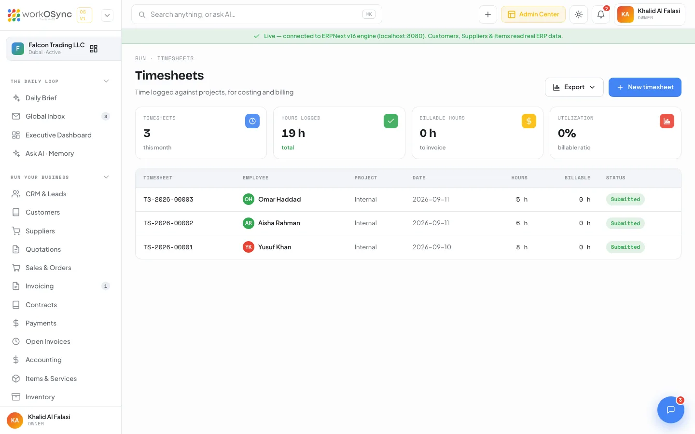Click the yellow dollar icon on Billable Hours card

529,121
